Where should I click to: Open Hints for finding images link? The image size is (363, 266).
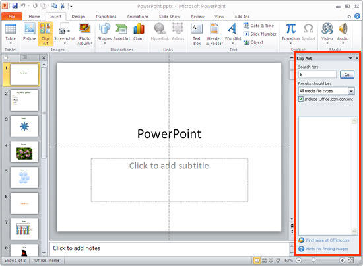click(x=327, y=249)
